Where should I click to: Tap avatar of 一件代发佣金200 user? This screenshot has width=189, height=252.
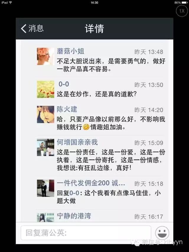click(x=45, y=188)
